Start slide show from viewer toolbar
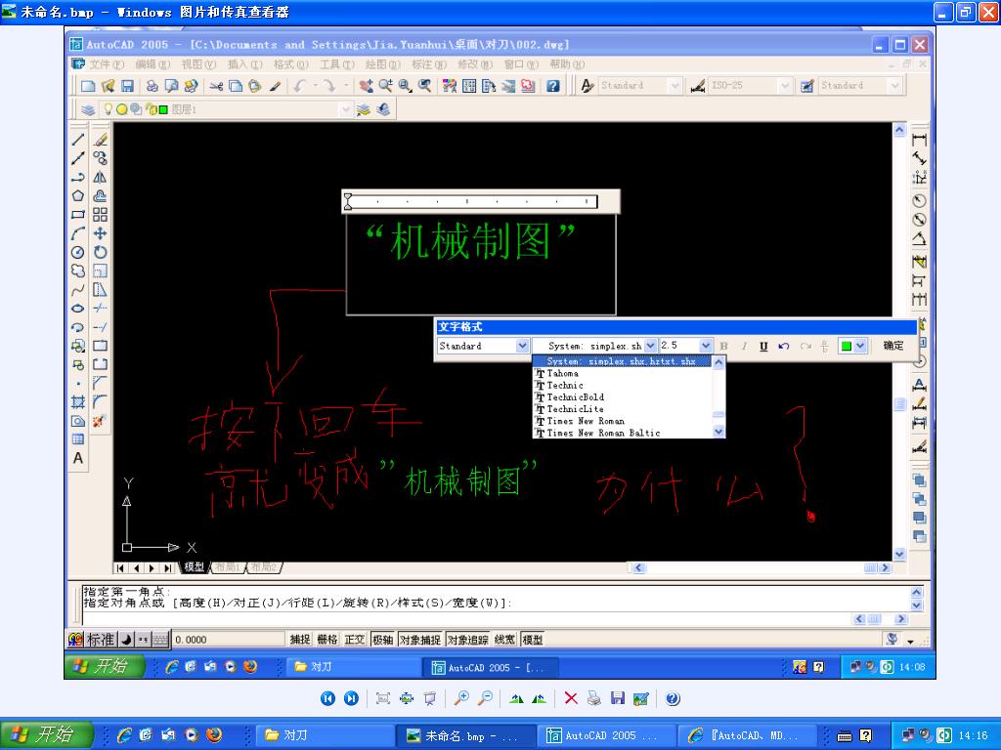 (430, 698)
